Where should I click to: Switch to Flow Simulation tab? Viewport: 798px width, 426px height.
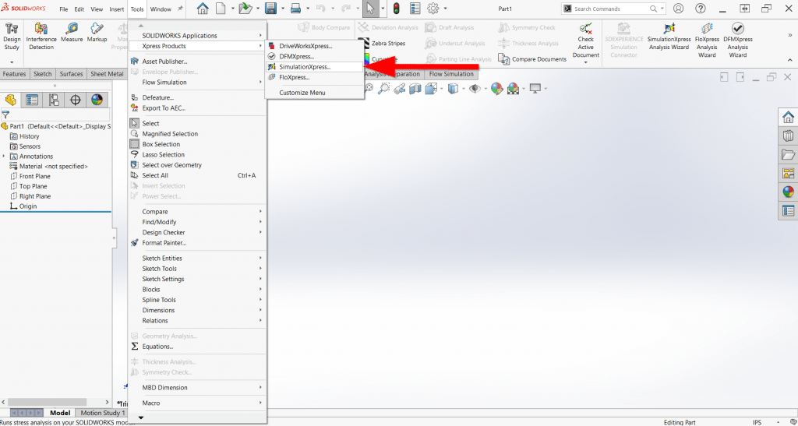click(451, 74)
